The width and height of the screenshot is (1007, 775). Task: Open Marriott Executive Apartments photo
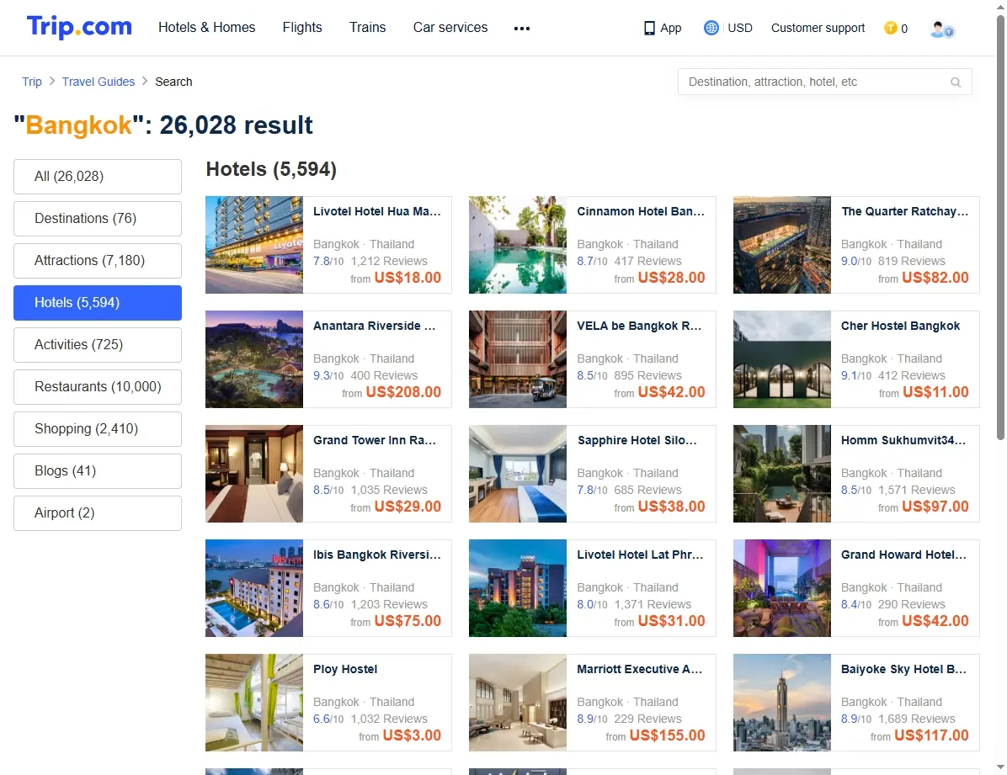click(x=518, y=703)
